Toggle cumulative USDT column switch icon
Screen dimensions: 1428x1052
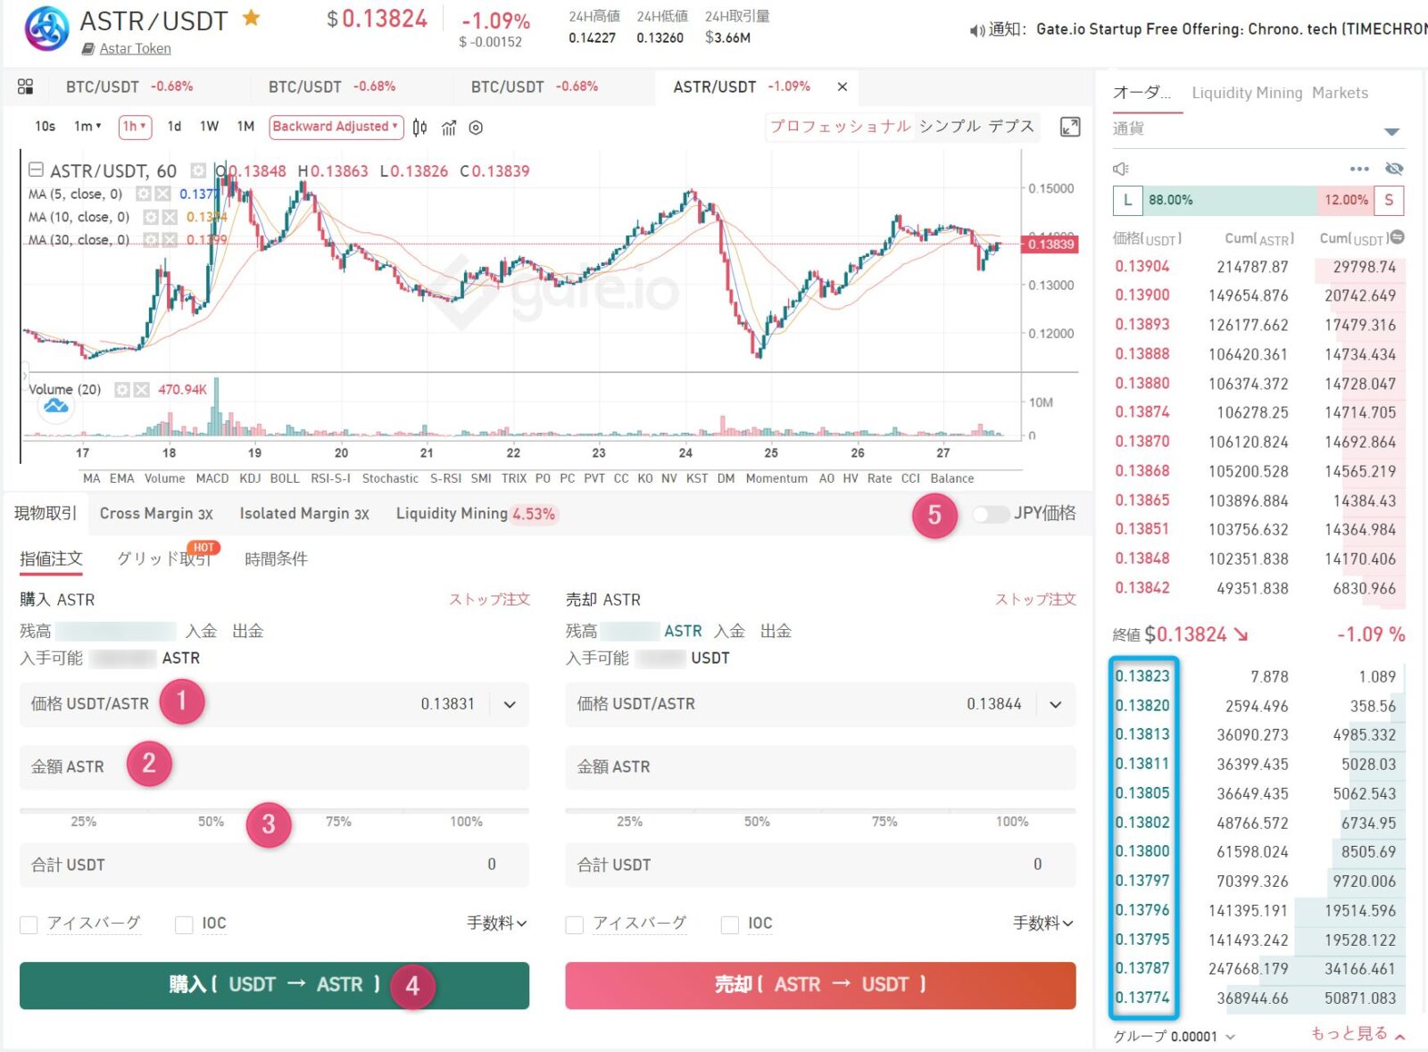1398,237
